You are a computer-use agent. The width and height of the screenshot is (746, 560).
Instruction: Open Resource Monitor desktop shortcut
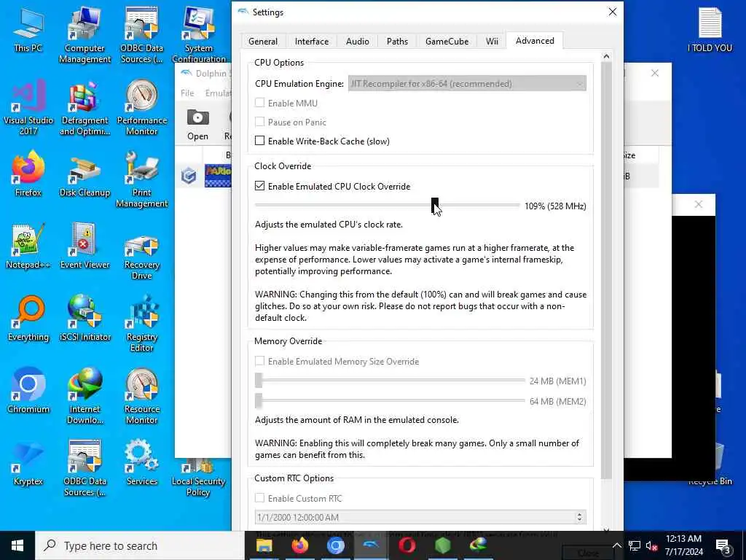coord(142,396)
